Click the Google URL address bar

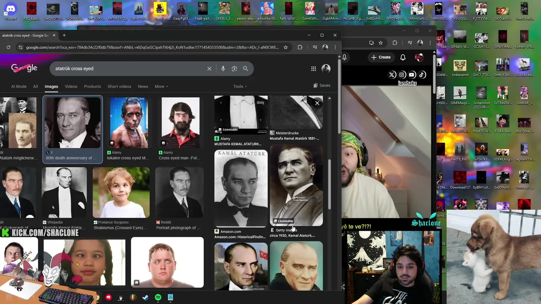tap(152, 47)
